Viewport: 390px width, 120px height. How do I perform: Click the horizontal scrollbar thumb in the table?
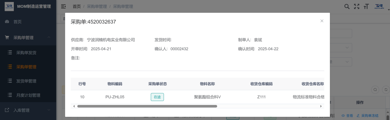tap(147, 106)
